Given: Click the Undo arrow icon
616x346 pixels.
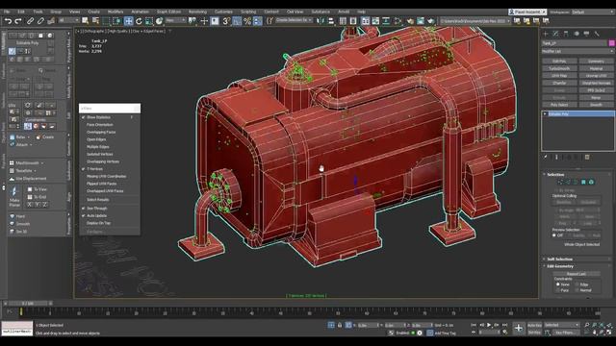Looking at the screenshot, I should 8,21.
